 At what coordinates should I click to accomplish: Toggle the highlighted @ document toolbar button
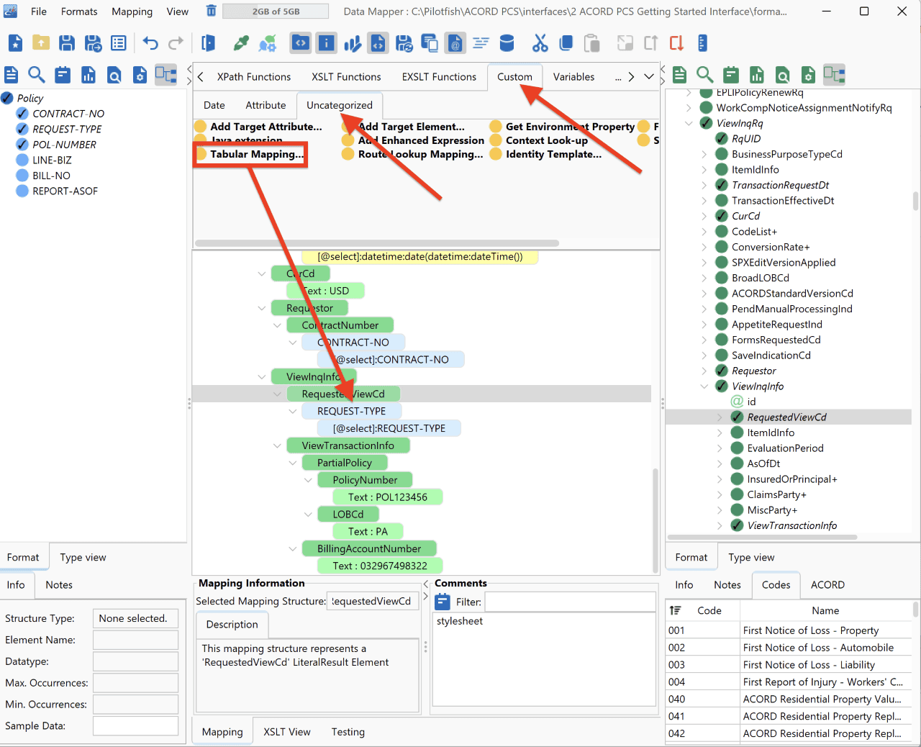coord(455,43)
